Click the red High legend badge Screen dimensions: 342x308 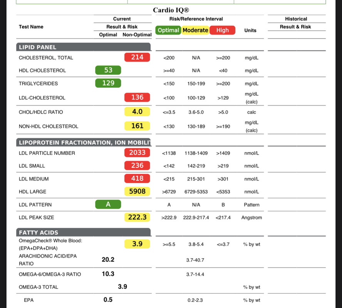tap(222, 30)
